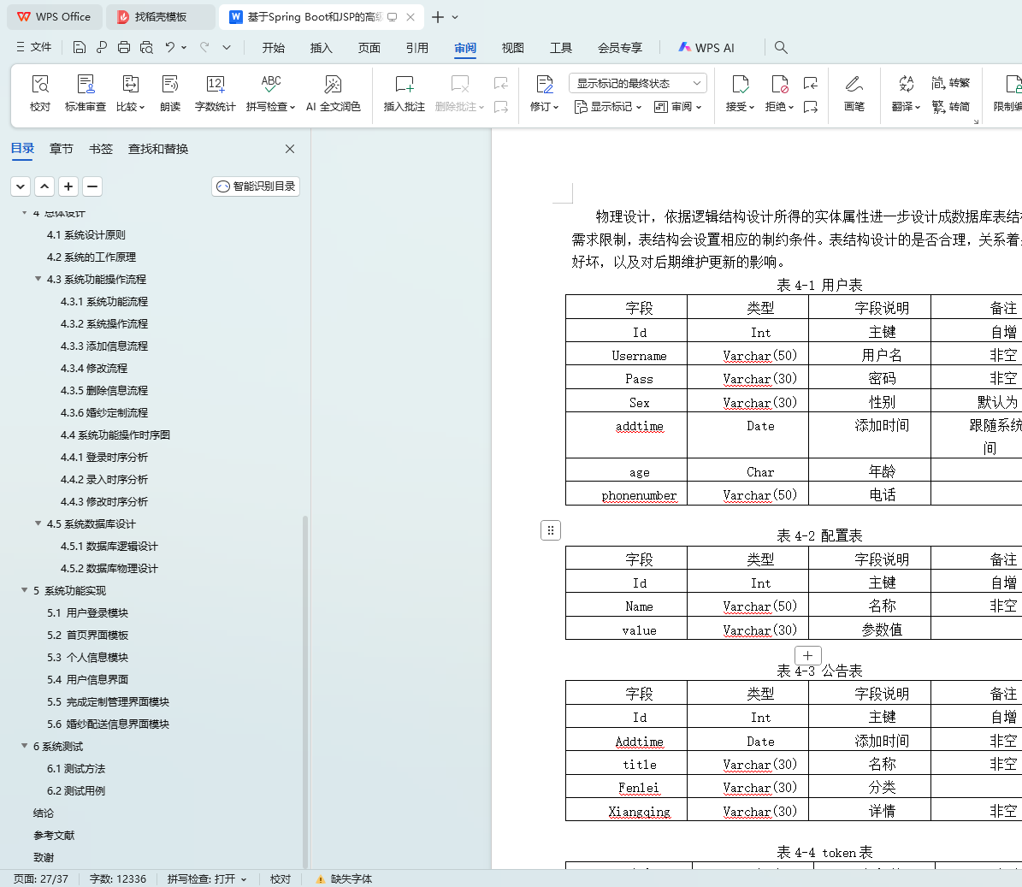Open the 文件 menu
This screenshot has height=887, width=1022.
point(34,47)
